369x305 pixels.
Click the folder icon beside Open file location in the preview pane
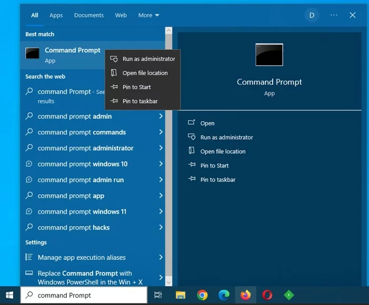coord(192,150)
